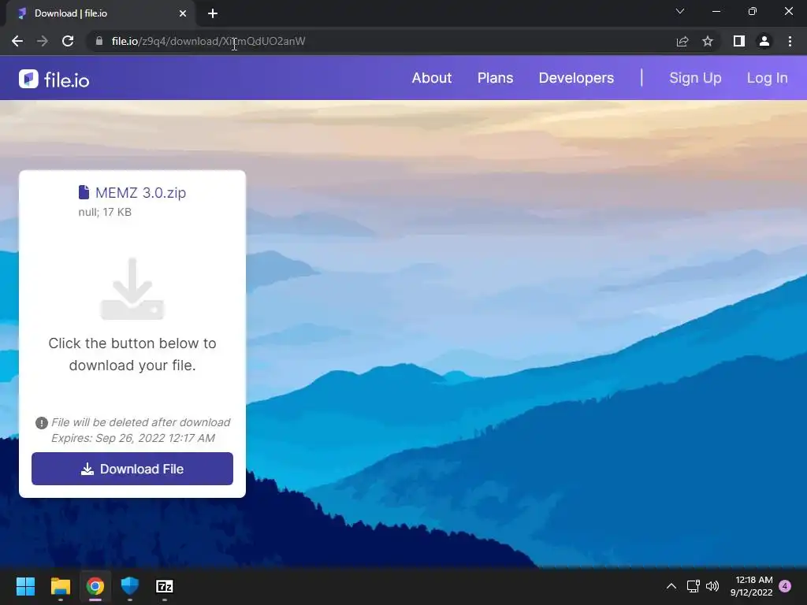Open the Windows Start menu
The width and height of the screenshot is (807, 605).
[x=25, y=586]
